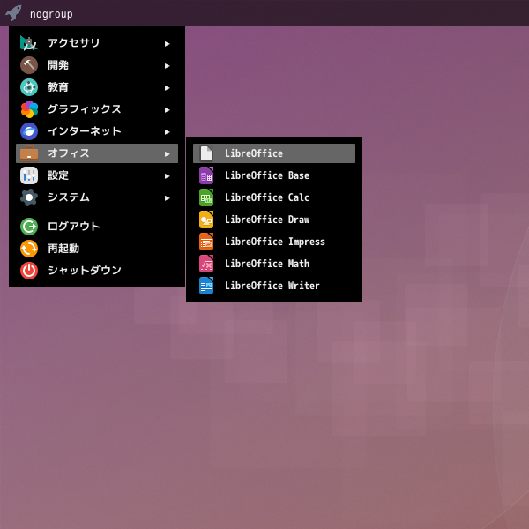This screenshot has height=529, width=529.
Task: Expand the アクセサリ submenu arrow
Action: (x=167, y=44)
